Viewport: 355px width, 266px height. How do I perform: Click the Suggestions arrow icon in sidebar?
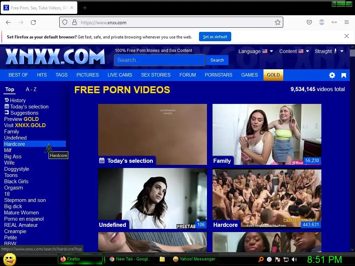click(7, 113)
